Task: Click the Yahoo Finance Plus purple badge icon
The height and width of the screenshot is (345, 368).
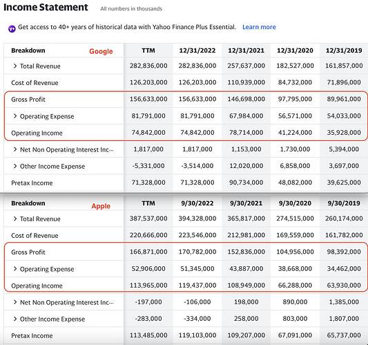Action: (12, 28)
